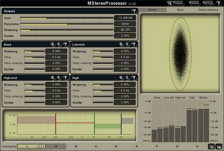This screenshot has height=151, width=224.
Task: Open the main help icon in title bar
Action: coord(219,3)
